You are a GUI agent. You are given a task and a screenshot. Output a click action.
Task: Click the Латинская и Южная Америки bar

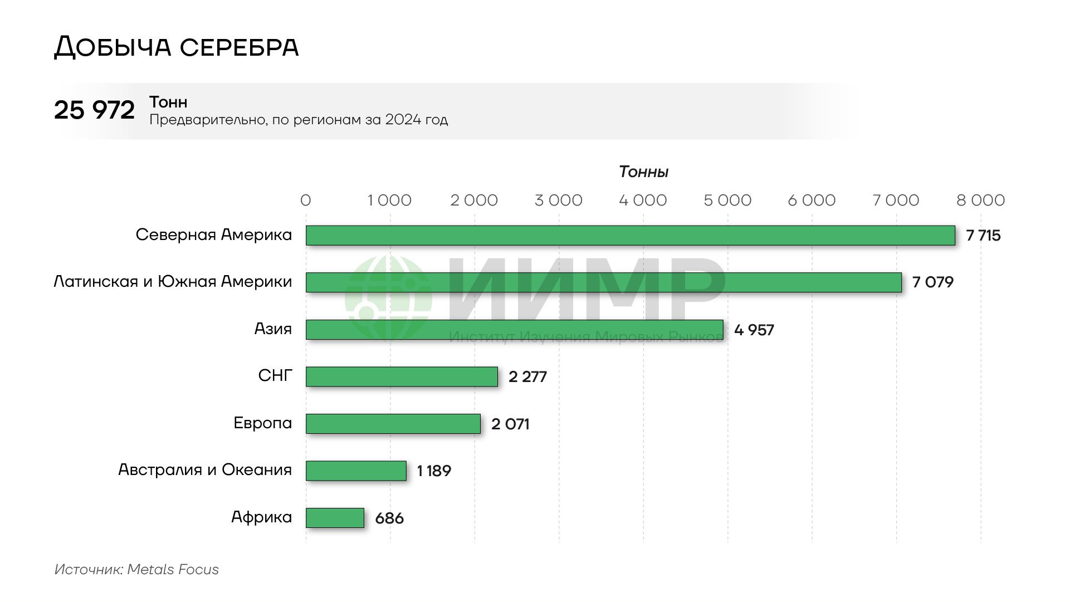[603, 282]
